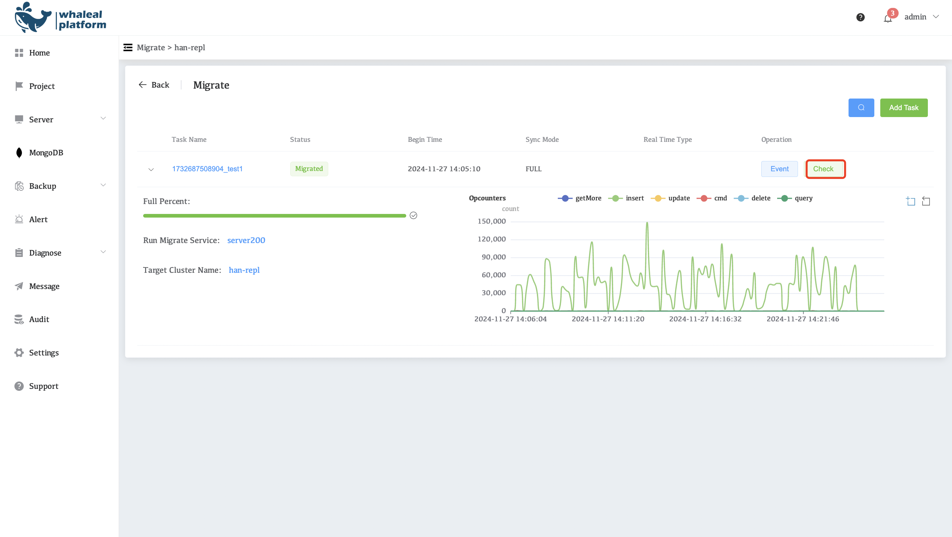The height and width of the screenshot is (537, 952).
Task: Click the Back arrow icon
Action: click(x=143, y=85)
